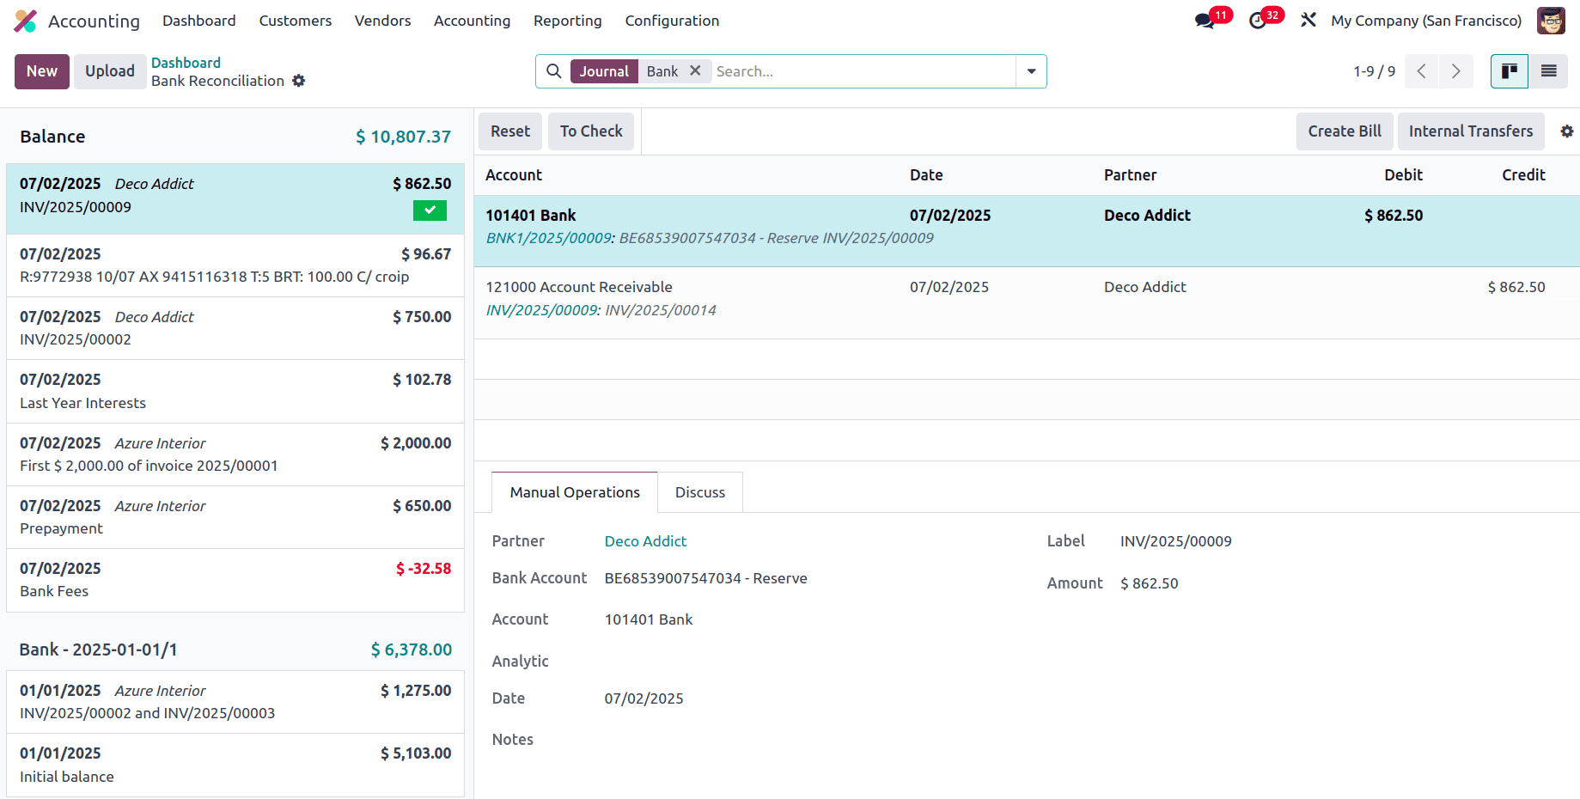The height and width of the screenshot is (799, 1580).
Task: Click the Debit column header
Action: click(x=1403, y=175)
